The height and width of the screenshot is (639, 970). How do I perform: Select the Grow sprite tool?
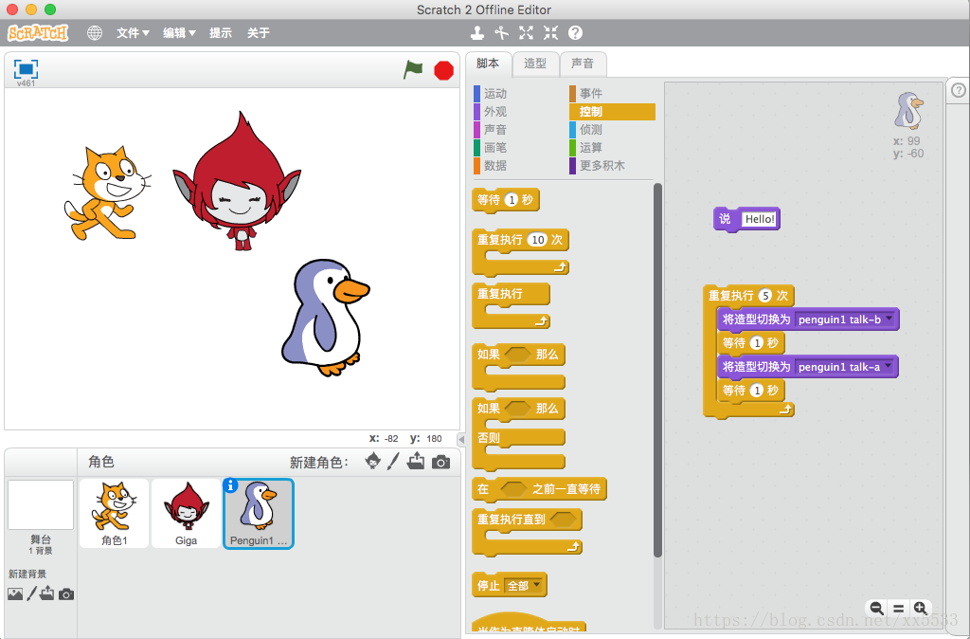[526, 33]
